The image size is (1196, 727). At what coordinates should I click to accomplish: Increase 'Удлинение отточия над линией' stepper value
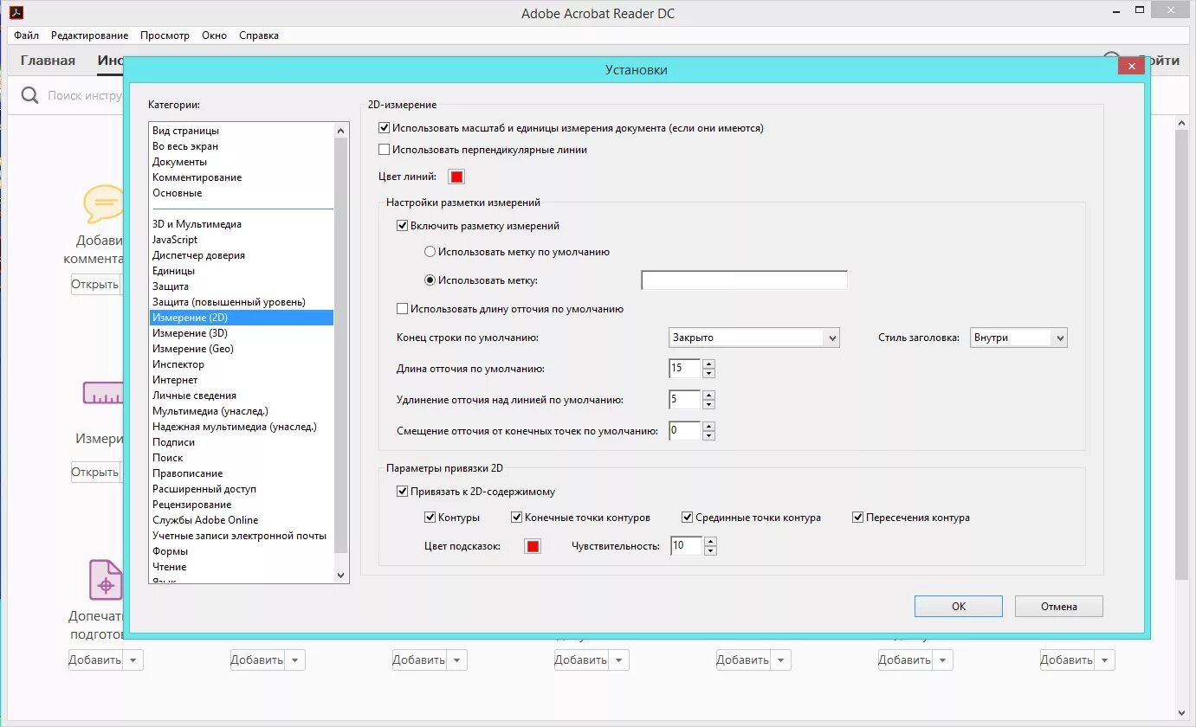709,395
